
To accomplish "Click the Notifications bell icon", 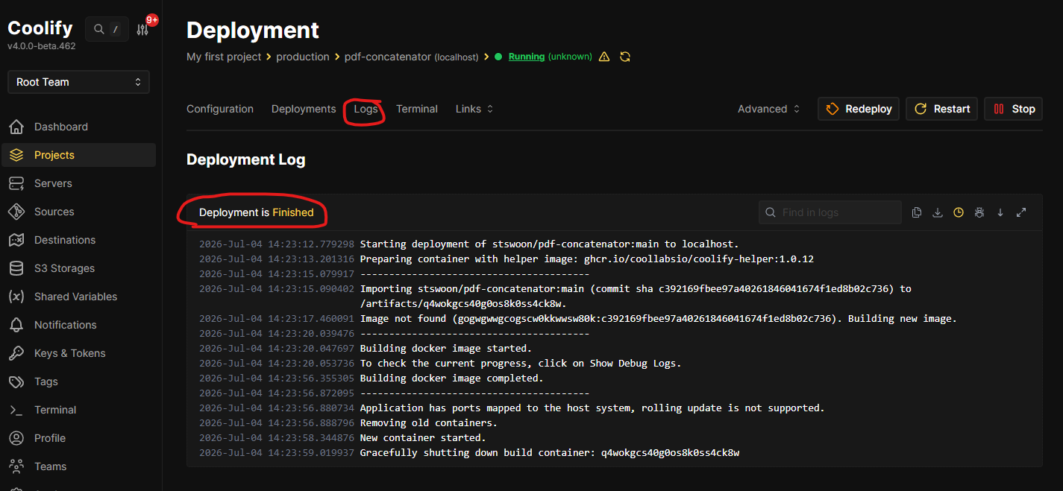I will [16, 325].
